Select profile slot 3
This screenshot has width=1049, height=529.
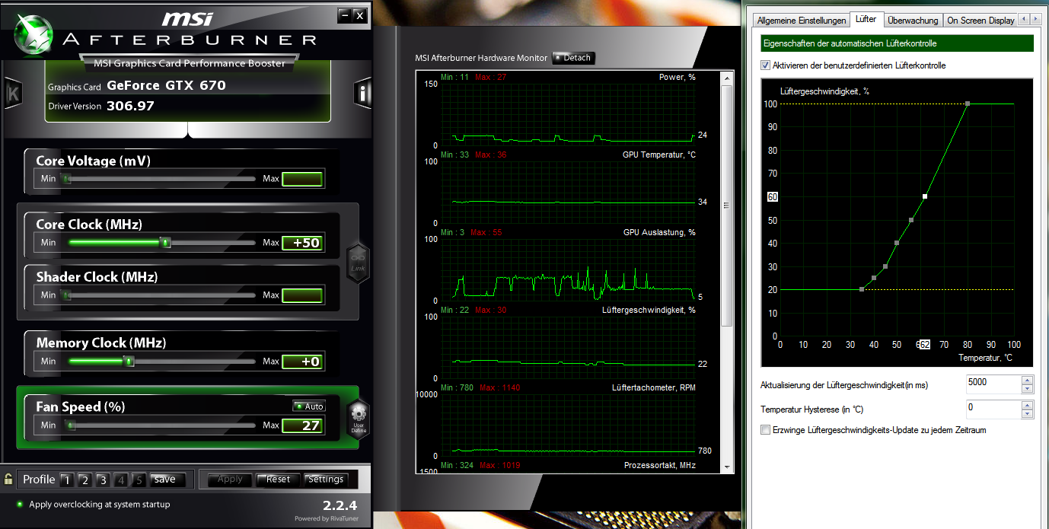[103, 480]
